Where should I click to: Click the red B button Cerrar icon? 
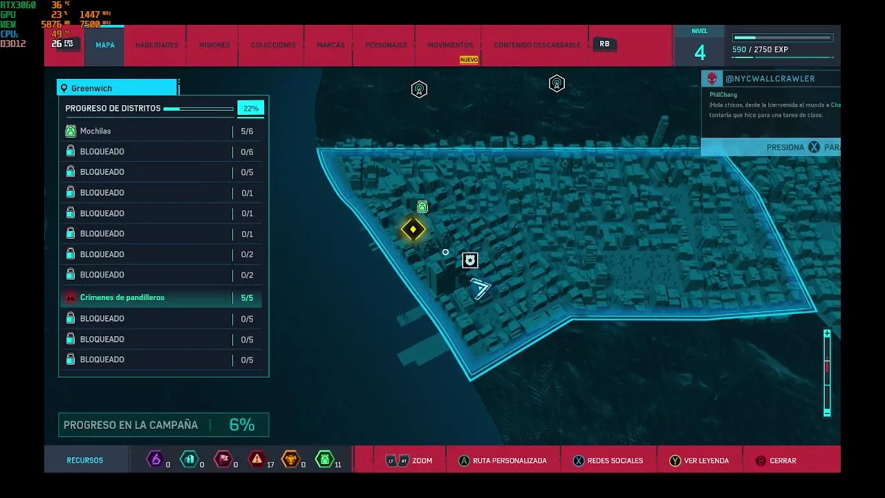(761, 461)
